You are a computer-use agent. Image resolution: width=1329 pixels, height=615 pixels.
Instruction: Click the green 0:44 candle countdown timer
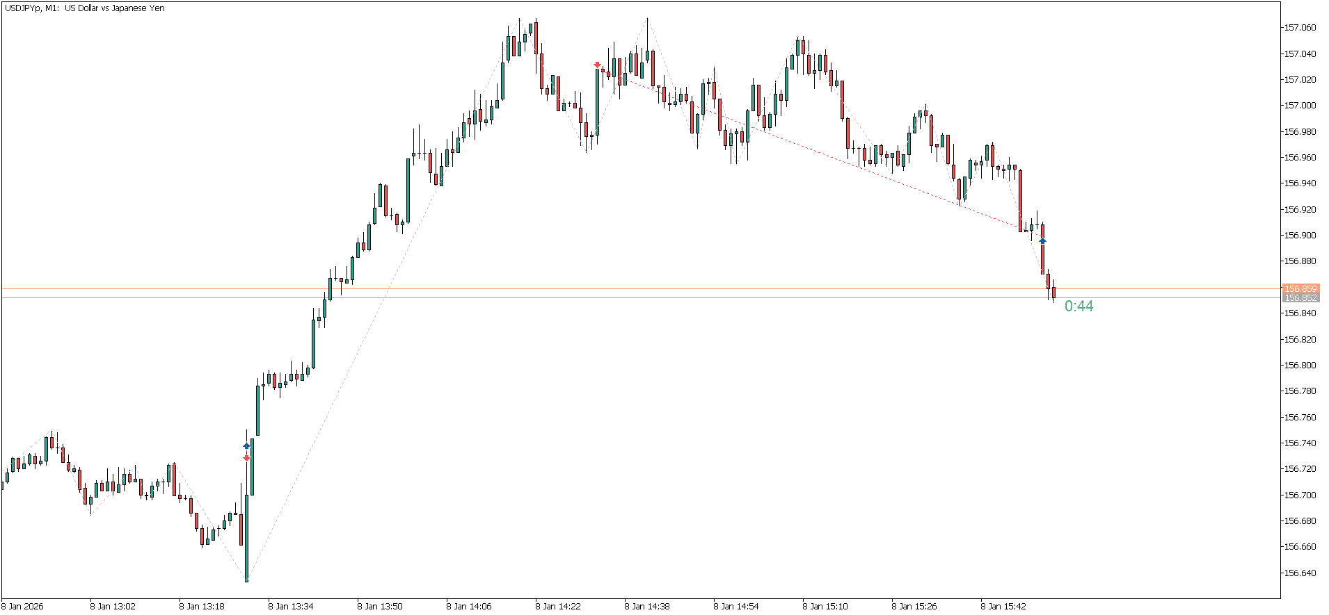1079,306
